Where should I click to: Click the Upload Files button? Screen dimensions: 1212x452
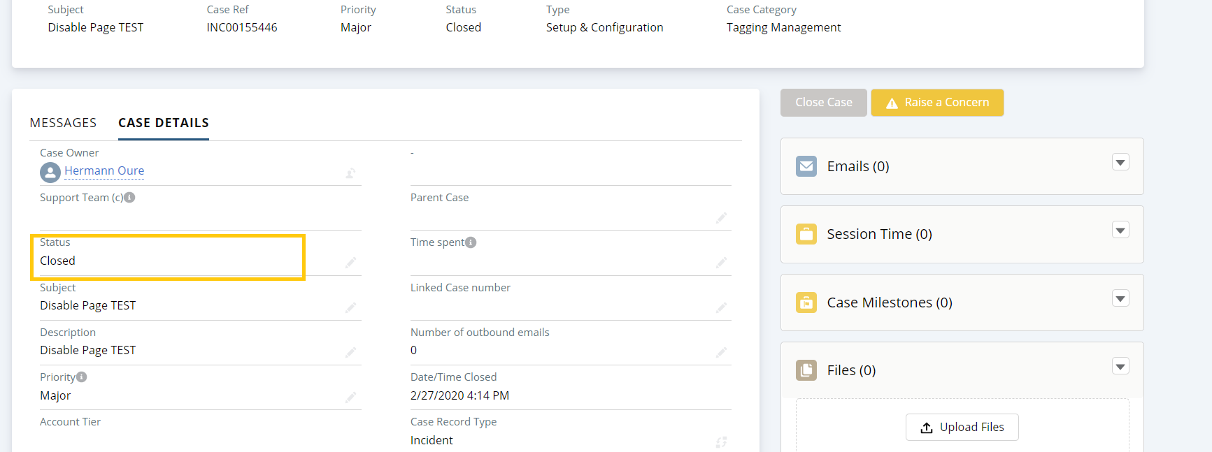click(962, 427)
